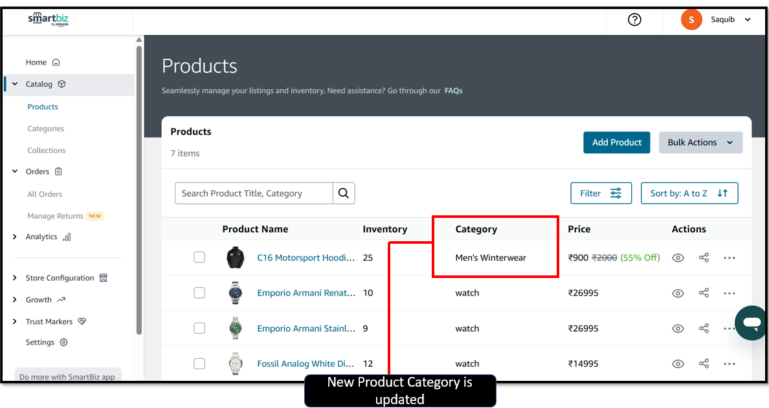Viewport: 769px width, 408px height.
Task: Click the Store Configuration storefront icon
Action: pos(103,278)
